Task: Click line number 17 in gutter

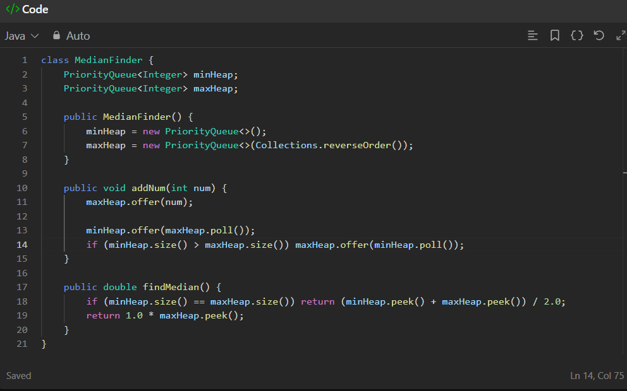Action: (x=22, y=288)
